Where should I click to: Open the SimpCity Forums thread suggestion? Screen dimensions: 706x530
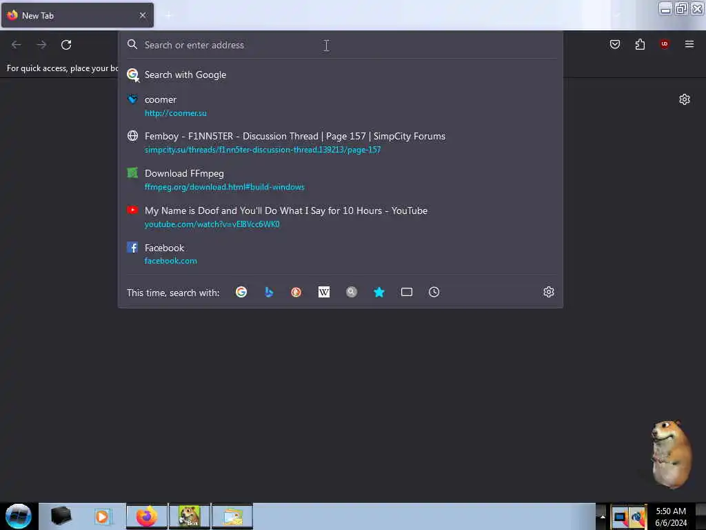(x=341, y=142)
